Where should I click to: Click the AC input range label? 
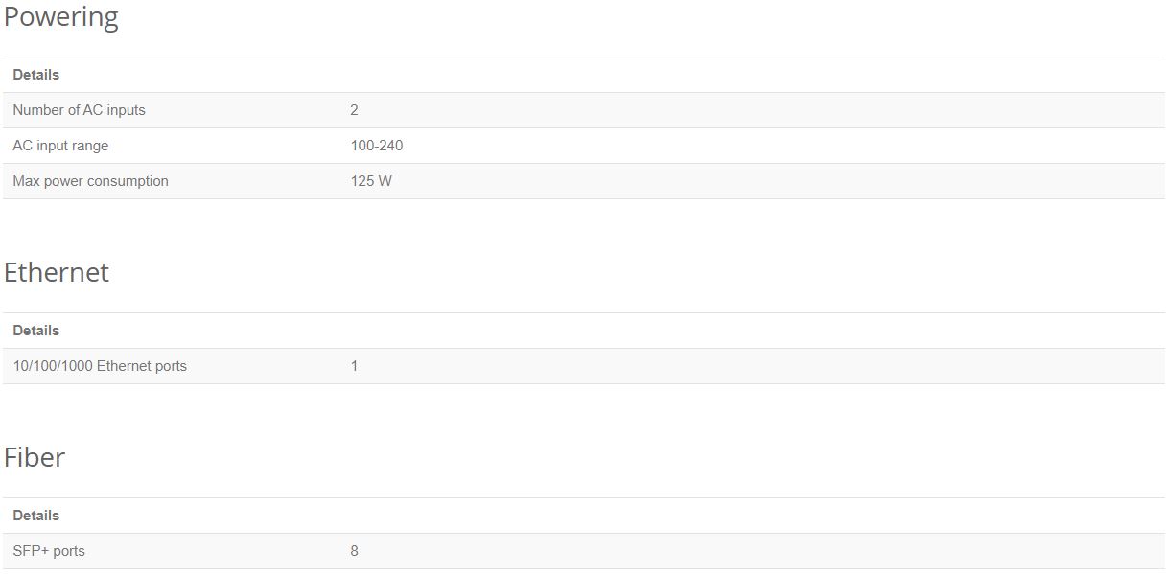[x=60, y=146]
